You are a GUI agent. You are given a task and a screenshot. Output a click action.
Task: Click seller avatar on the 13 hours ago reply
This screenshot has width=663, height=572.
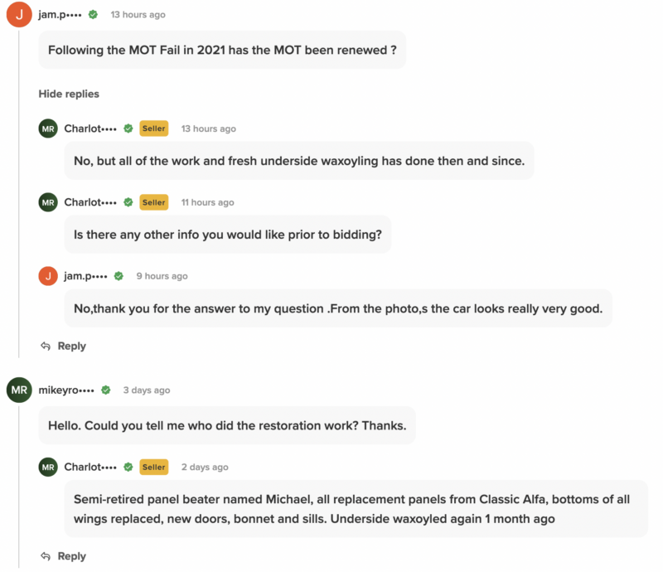pyautogui.click(x=48, y=128)
